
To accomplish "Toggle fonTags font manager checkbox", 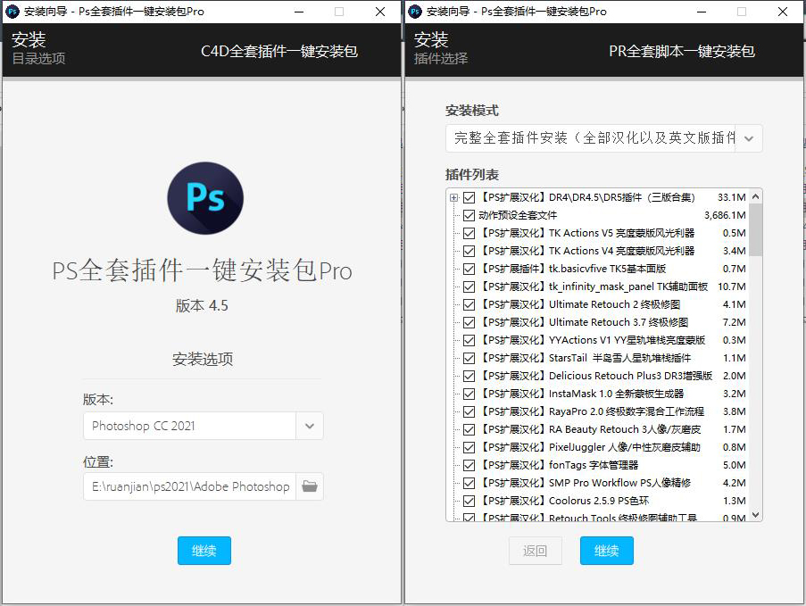I will 469,465.
